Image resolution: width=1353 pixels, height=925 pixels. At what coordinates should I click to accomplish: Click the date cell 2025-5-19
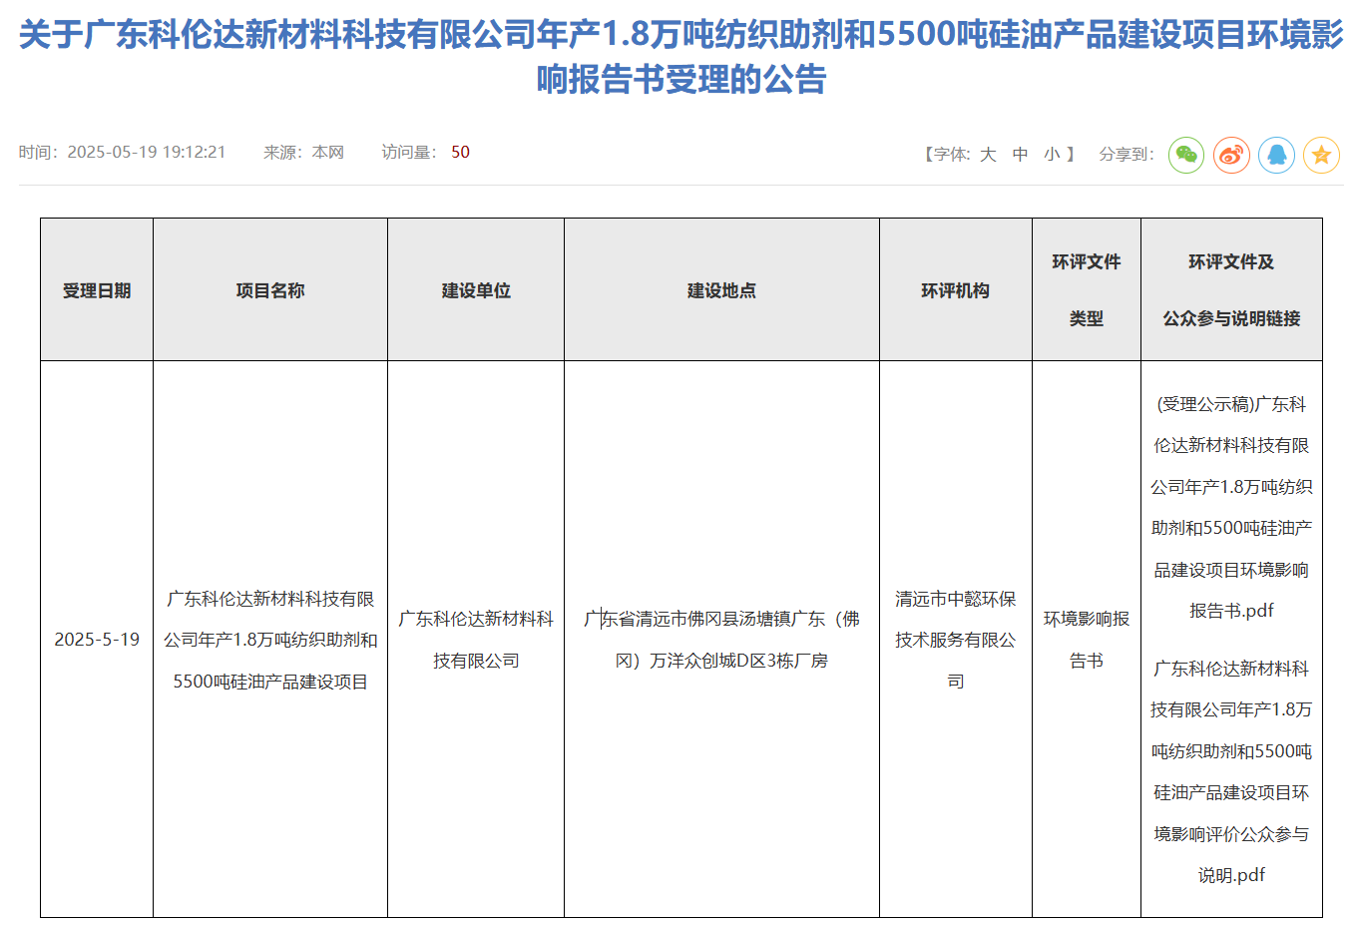(x=97, y=640)
